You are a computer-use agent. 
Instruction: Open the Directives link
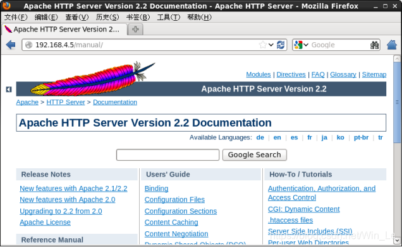tap(291, 74)
